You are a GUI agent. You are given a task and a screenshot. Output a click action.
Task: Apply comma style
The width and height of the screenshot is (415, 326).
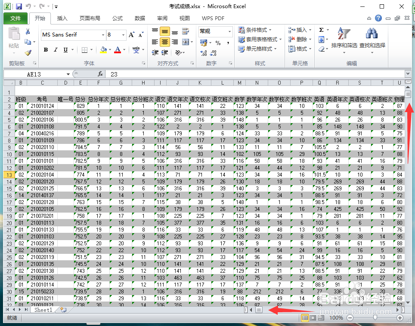point(228,43)
